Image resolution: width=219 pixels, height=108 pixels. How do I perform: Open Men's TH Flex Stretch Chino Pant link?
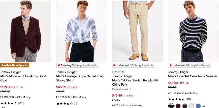(135, 83)
